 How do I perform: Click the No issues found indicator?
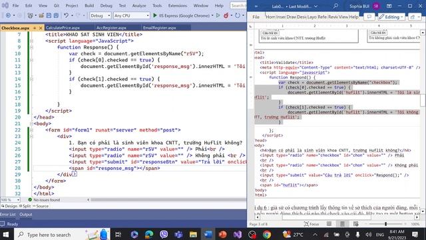44,200
